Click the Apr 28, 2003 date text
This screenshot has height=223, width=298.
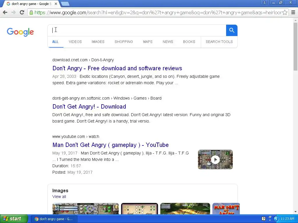click(64, 76)
